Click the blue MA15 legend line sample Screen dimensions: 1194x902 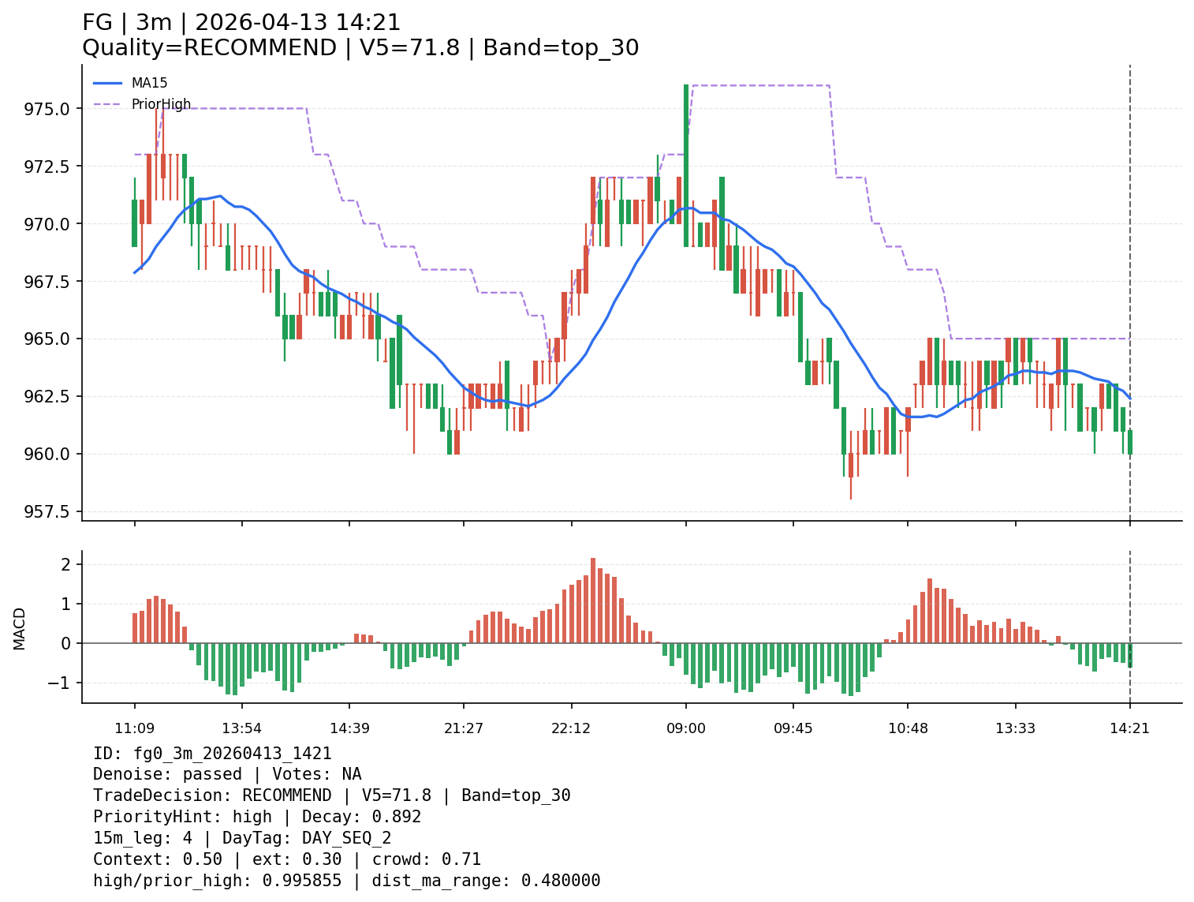(x=108, y=83)
